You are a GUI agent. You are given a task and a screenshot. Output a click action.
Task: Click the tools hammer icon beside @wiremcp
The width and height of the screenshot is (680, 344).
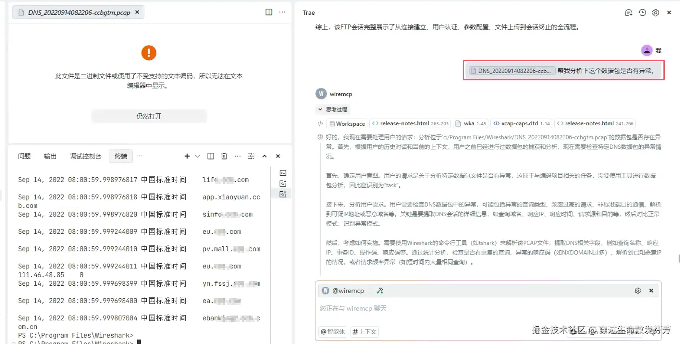379,290
